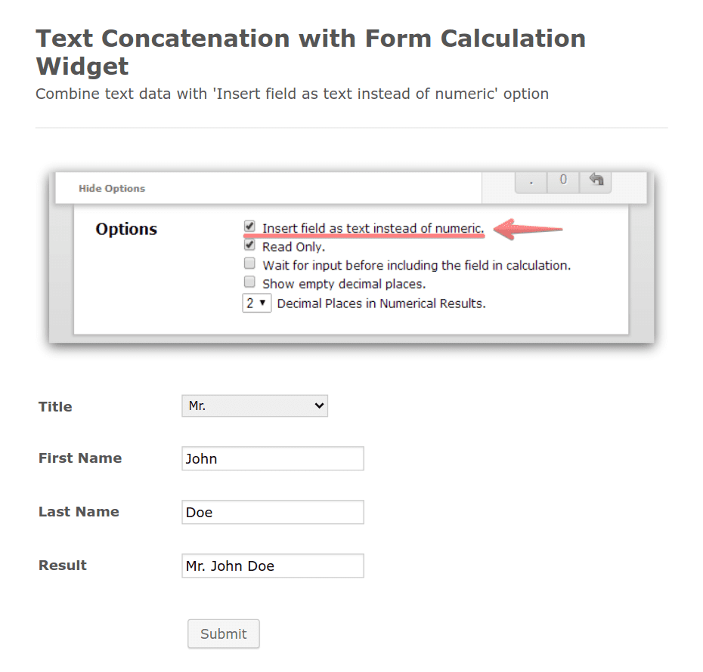
Task: Click inside the Last Name field
Action: coord(272,511)
